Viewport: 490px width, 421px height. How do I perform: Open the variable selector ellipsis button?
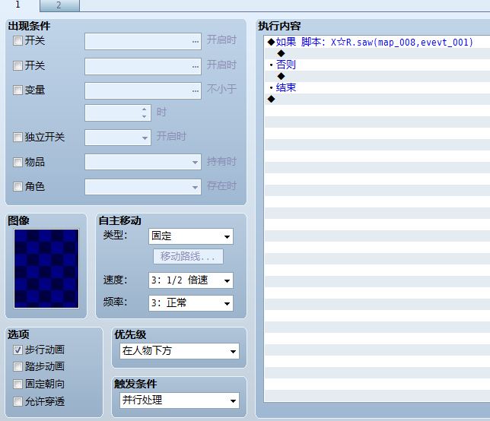point(196,91)
